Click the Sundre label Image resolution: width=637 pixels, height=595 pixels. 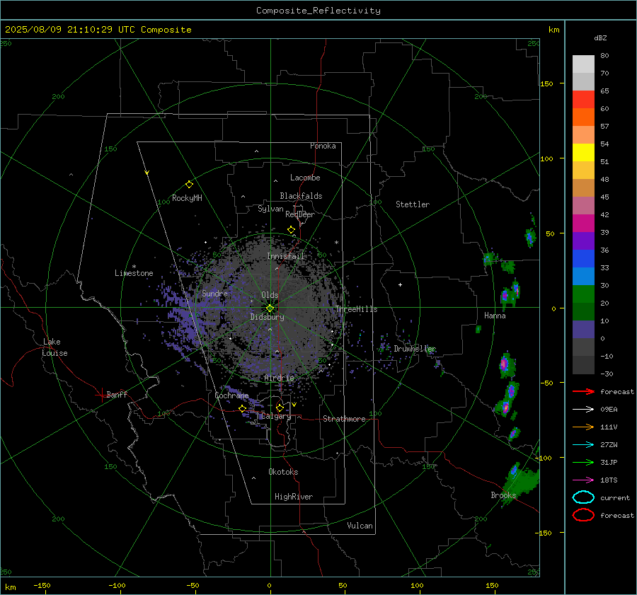[x=214, y=293]
